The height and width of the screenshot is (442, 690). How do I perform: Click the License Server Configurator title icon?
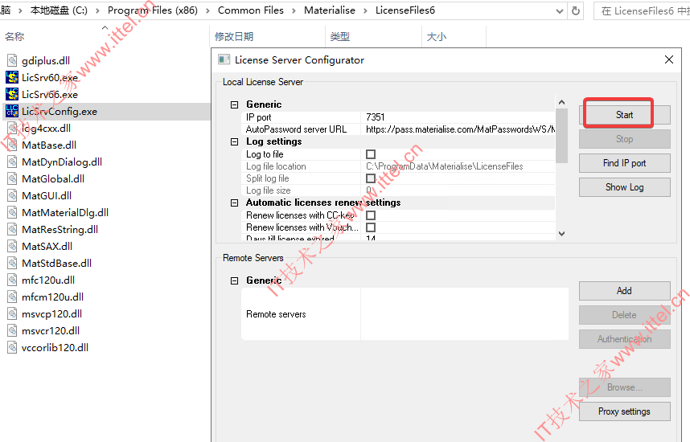tap(224, 59)
